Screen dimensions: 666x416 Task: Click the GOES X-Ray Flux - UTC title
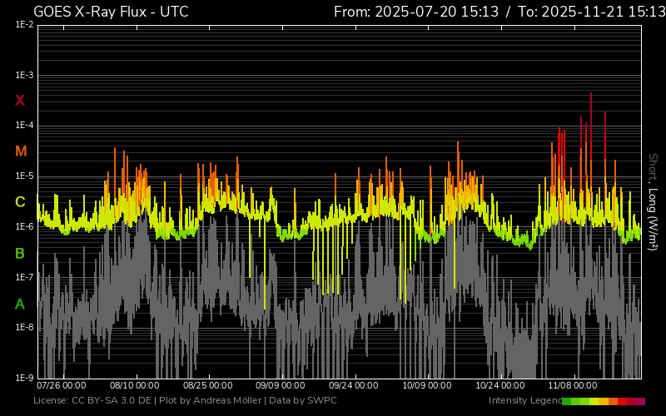point(111,12)
